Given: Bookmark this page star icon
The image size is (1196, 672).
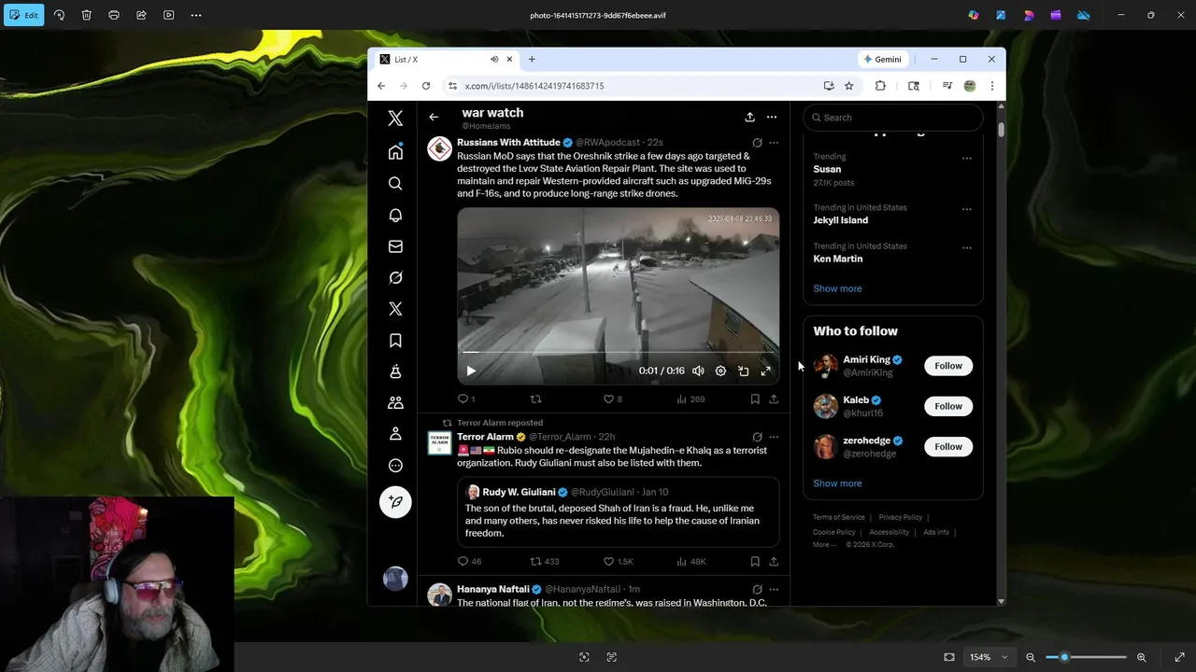Looking at the screenshot, I should click(848, 86).
